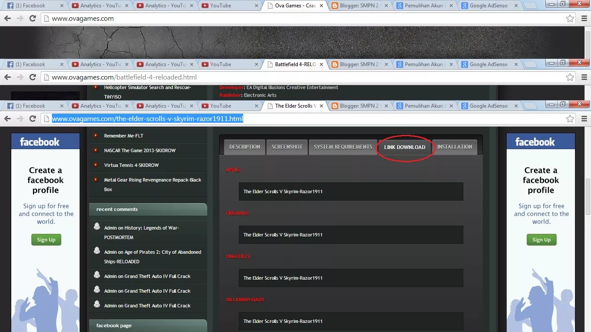Click the back arrow in the Elder Scrolls window
591x332 pixels.
7,119
